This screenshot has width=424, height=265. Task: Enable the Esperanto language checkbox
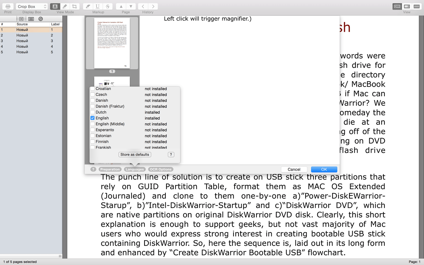[x=92, y=130]
